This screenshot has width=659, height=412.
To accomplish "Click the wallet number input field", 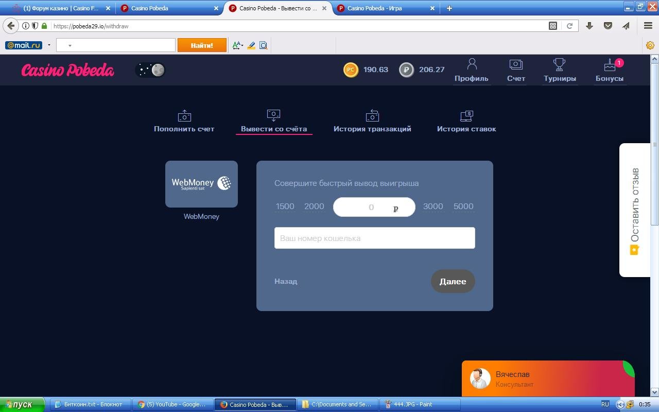I will [374, 238].
